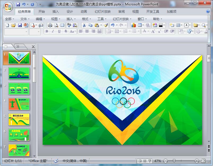Run the spelling check icon in the toolbar
Image resolution: width=213 pixels, height=166 pixels.
(69, 25)
